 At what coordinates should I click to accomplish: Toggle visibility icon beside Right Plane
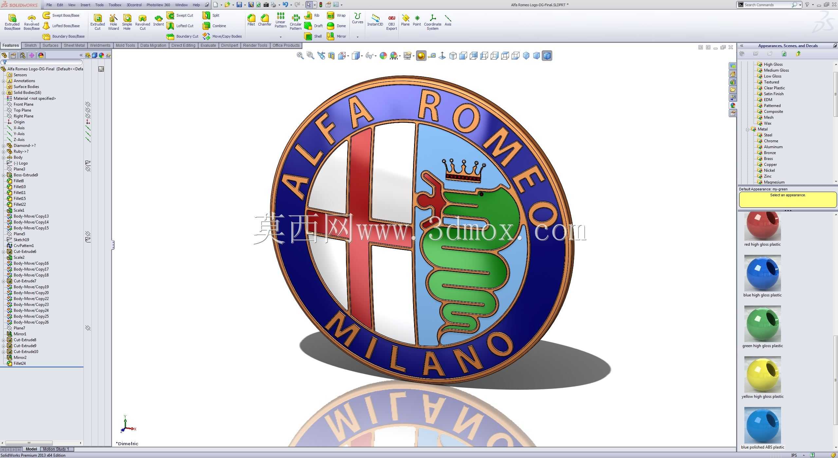coord(88,116)
